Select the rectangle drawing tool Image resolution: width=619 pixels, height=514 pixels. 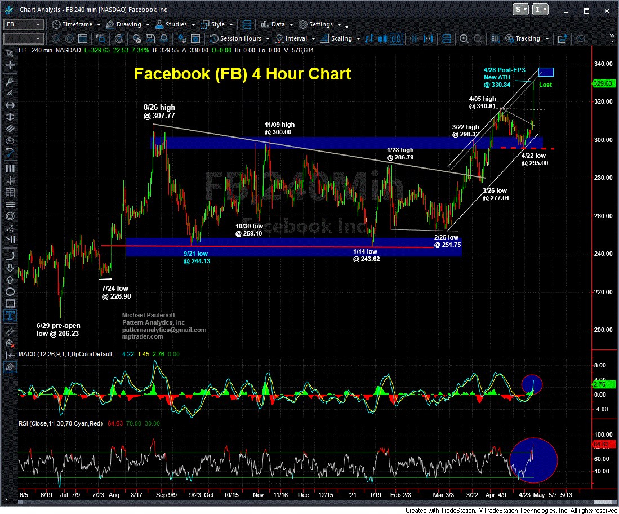click(10, 303)
